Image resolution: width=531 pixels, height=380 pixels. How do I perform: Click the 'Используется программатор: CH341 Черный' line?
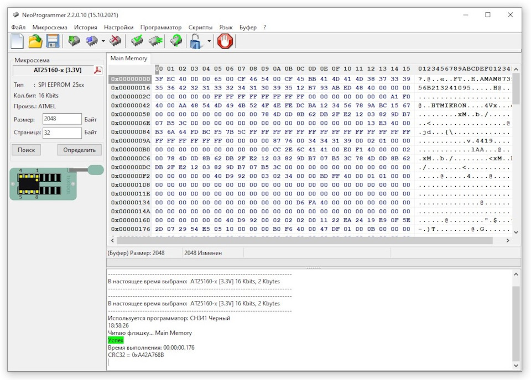point(169,318)
